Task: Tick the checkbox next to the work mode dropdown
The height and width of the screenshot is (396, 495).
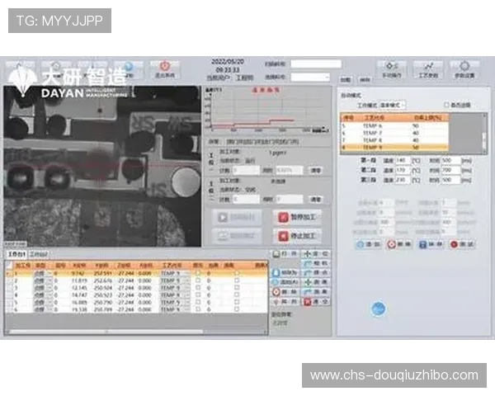Action: pos(446,105)
